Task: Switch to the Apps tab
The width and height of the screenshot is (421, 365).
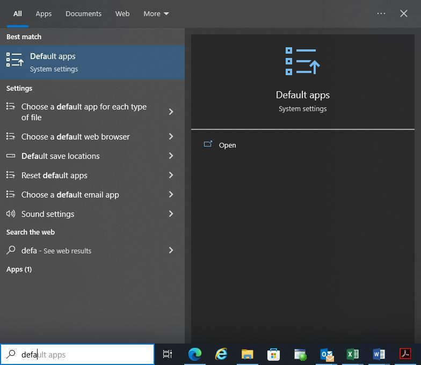Action: [43, 14]
